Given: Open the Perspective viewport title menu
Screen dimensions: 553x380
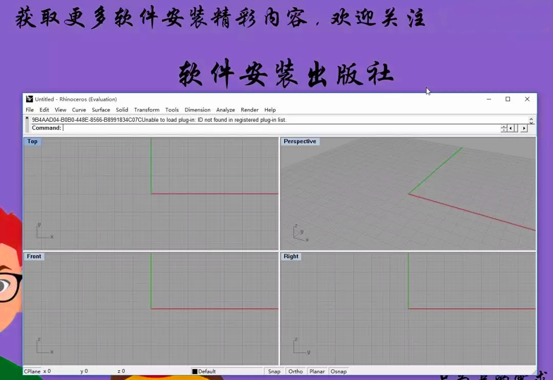Looking at the screenshot, I should pos(301,142).
